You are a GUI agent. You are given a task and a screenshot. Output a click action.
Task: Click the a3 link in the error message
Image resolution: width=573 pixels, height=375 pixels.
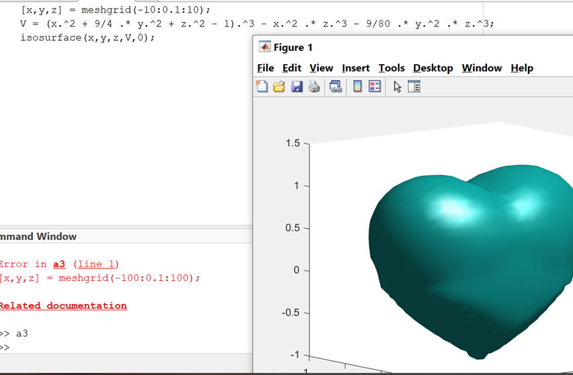tap(59, 264)
